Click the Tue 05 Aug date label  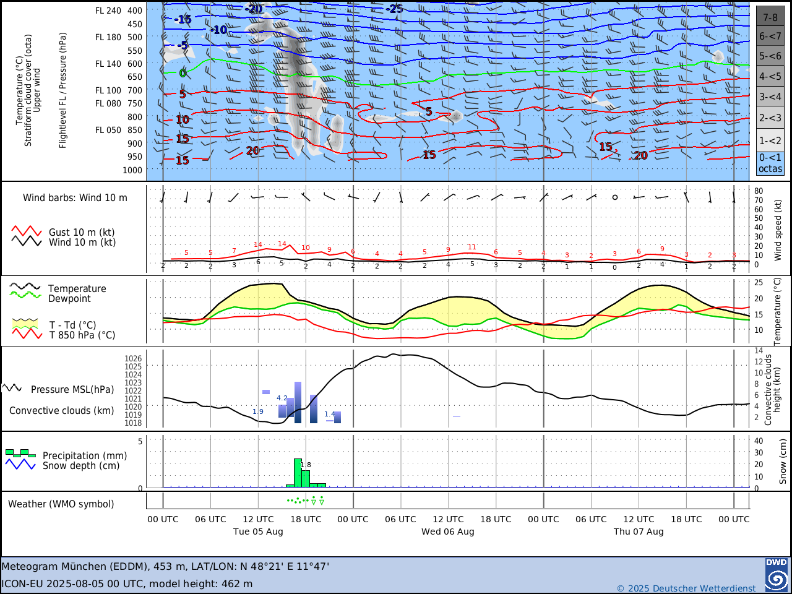pos(258,532)
